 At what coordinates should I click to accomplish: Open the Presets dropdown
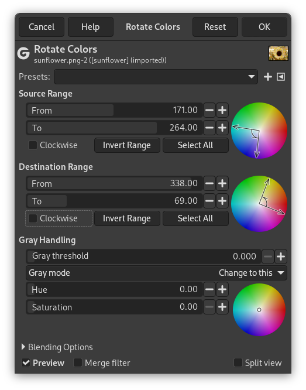tap(156, 77)
